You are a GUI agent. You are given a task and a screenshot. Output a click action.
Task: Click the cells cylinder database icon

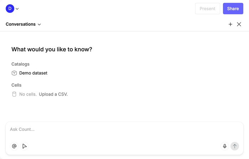click(x=14, y=94)
